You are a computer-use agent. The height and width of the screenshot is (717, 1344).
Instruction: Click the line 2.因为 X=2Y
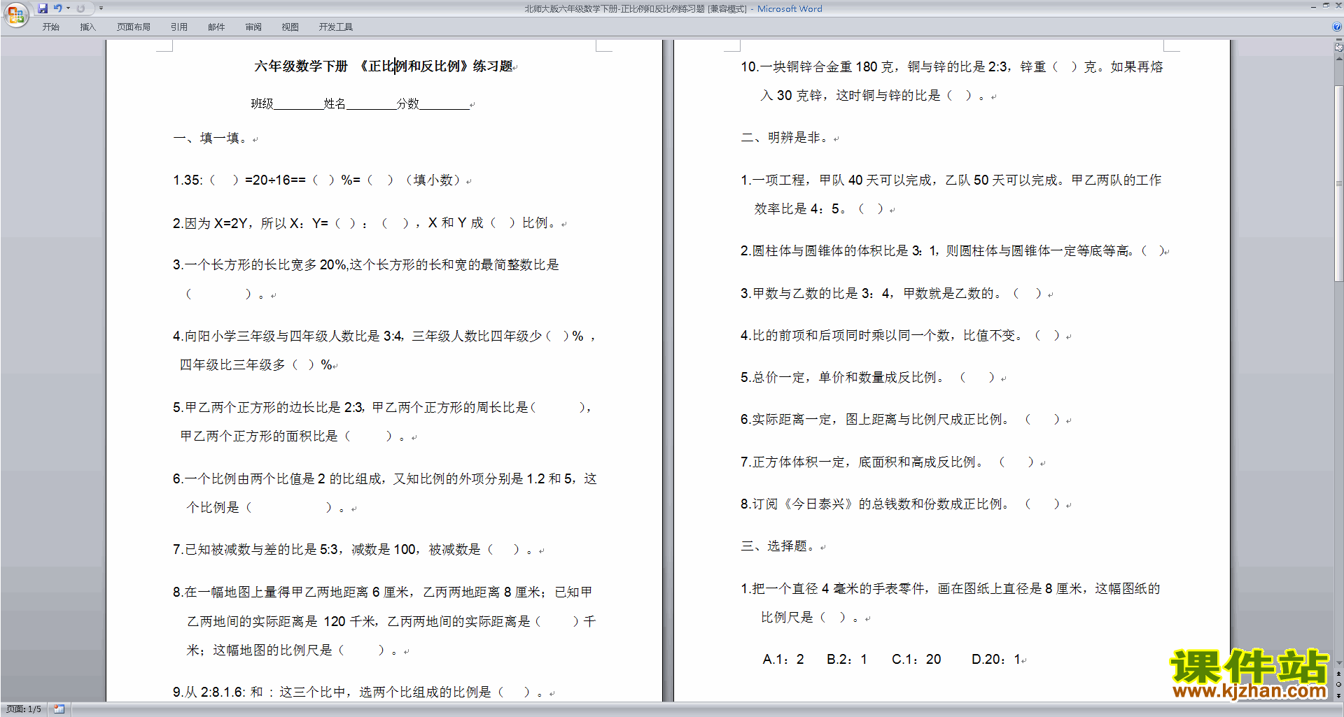365,223
